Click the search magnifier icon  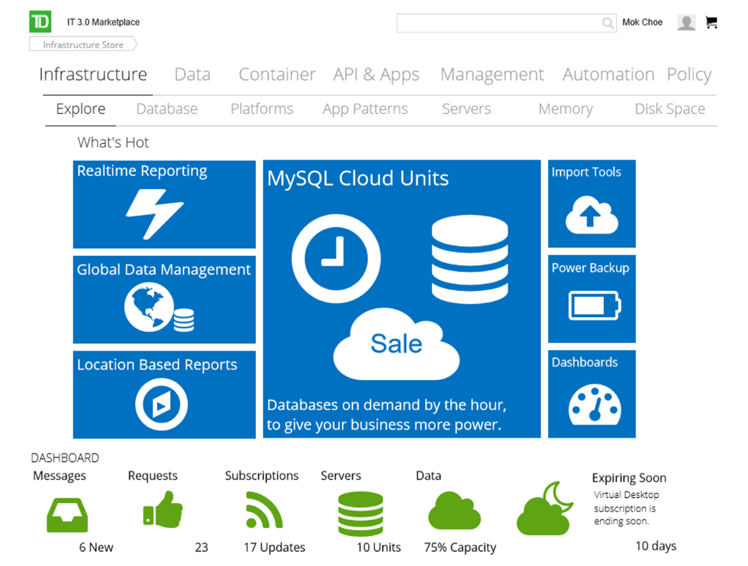click(x=607, y=23)
